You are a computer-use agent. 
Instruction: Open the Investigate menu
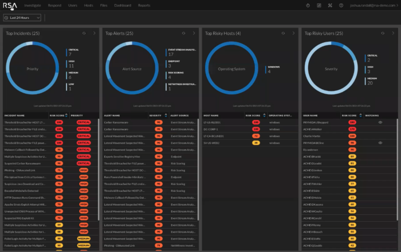(x=33, y=5)
